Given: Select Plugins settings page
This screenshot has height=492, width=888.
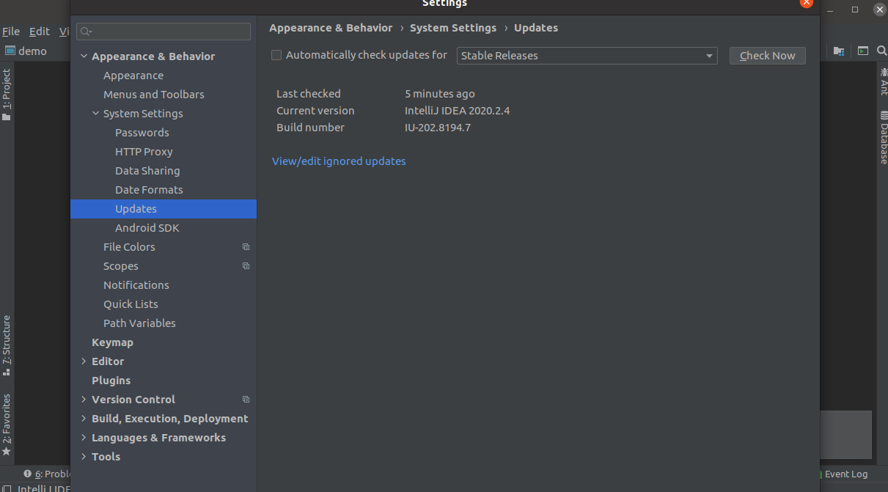Looking at the screenshot, I should [x=111, y=381].
